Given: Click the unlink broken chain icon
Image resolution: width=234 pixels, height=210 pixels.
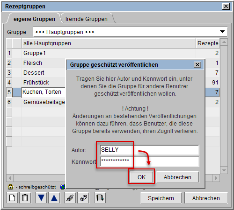Looking at the screenshot, I should pyautogui.click(x=83, y=198).
